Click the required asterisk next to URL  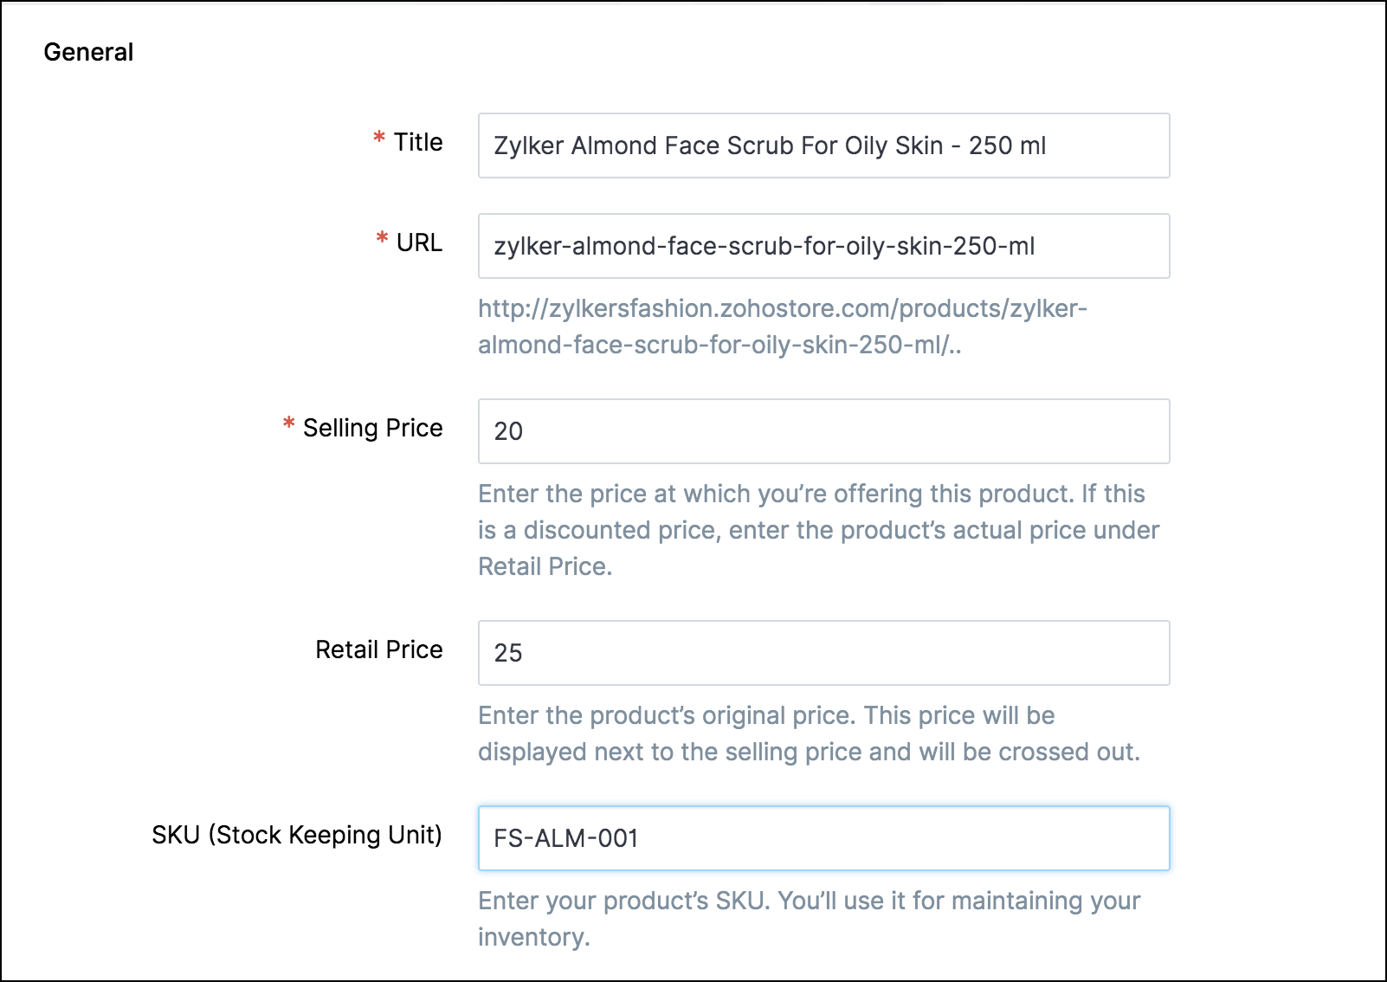pyautogui.click(x=382, y=238)
